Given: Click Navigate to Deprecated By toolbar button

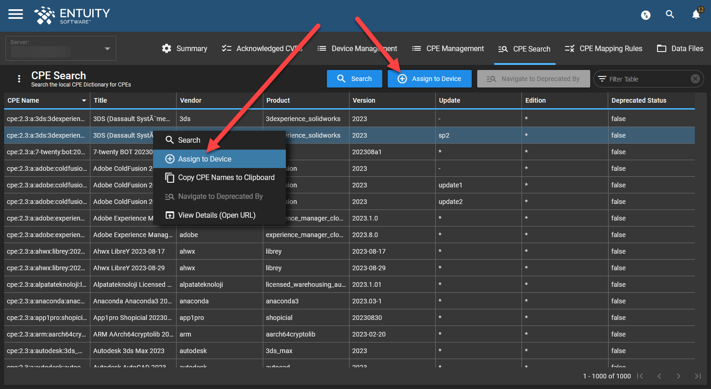Looking at the screenshot, I should (533, 79).
